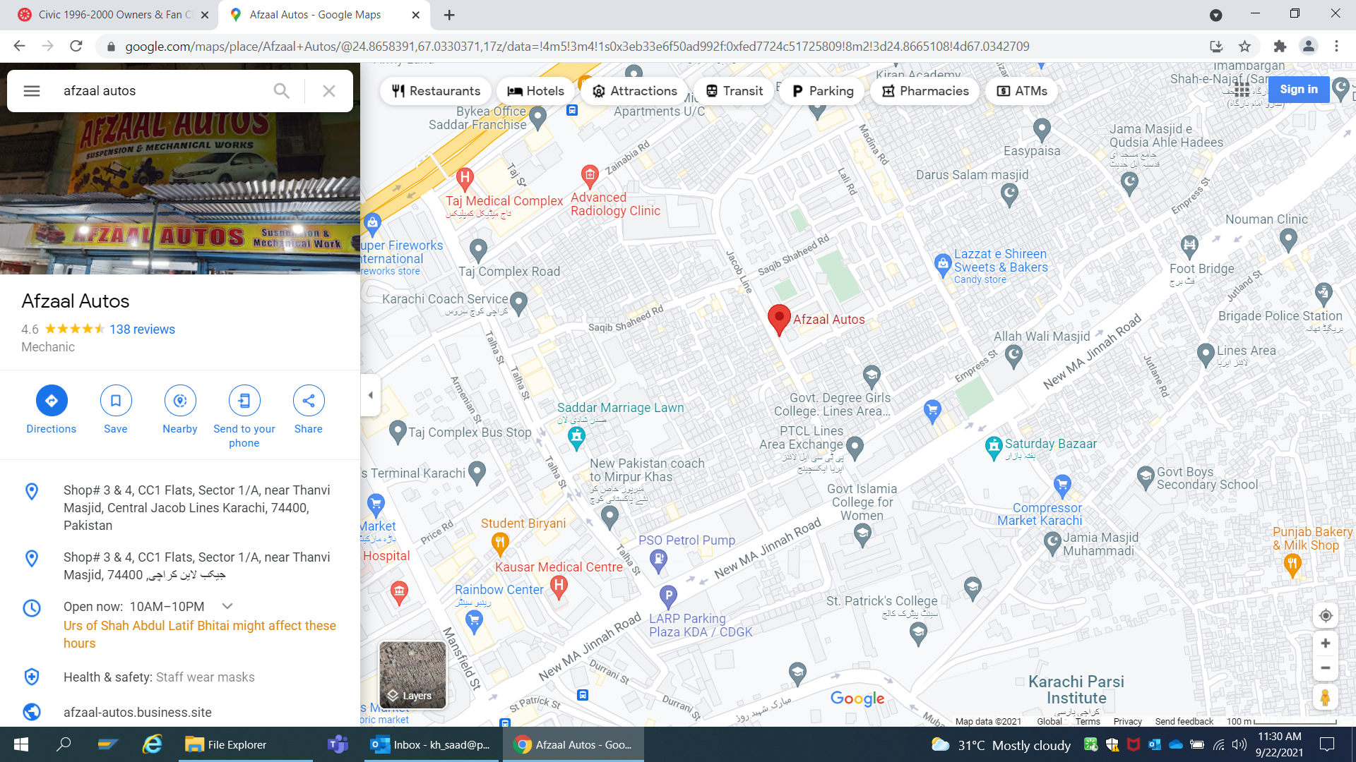
Task: Bookmark this page with the star icon
Action: 1244,46
